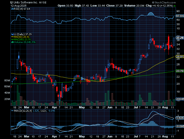Click the yellow MA(50) line marker
The image size is (184, 139).
coord(12,37)
